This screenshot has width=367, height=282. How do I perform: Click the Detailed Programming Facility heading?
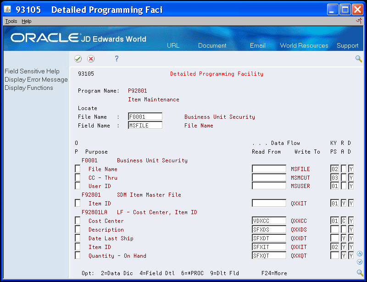point(217,74)
